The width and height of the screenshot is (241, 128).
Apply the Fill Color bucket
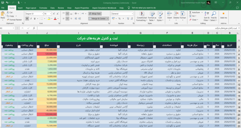tap(49, 19)
